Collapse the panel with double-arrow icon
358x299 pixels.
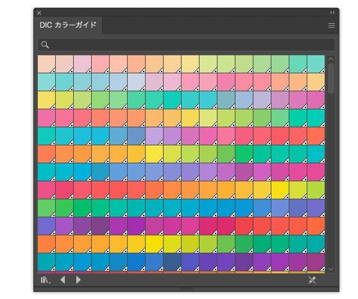pos(332,13)
